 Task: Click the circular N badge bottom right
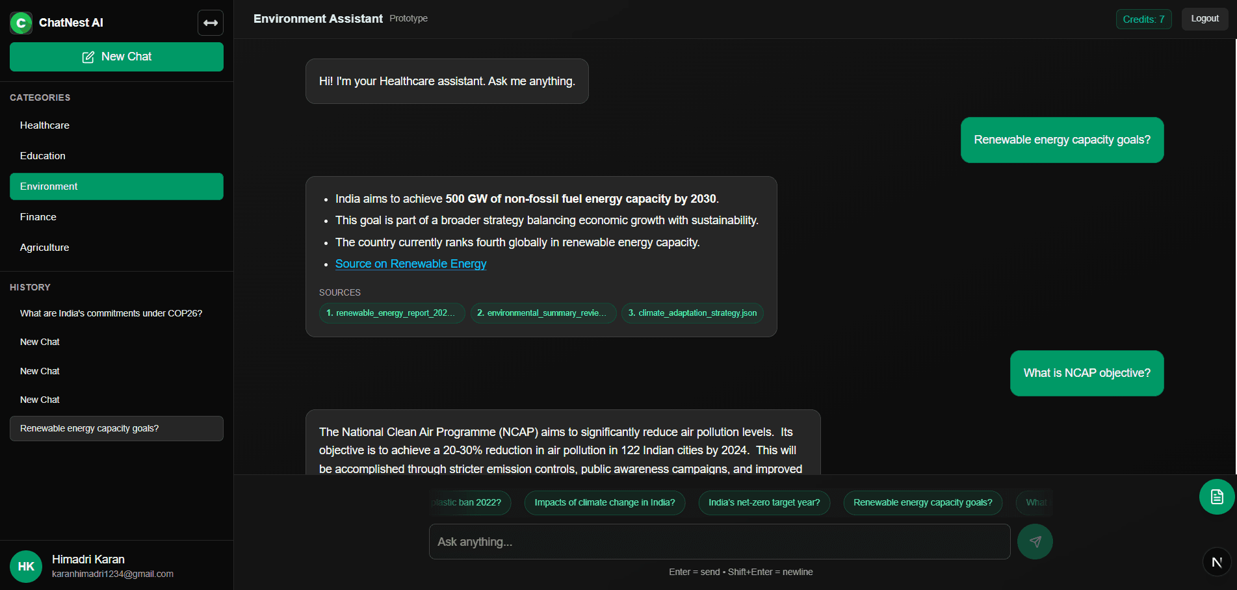[1217, 562]
